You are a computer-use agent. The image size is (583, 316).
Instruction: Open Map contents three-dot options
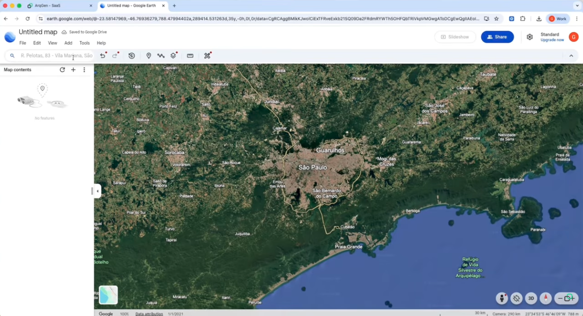[x=84, y=70]
